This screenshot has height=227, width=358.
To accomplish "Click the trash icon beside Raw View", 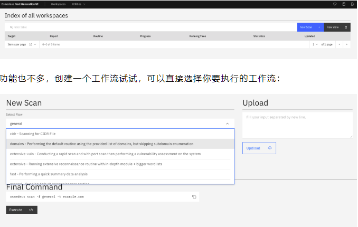I will pyautogui.click(x=346, y=27).
